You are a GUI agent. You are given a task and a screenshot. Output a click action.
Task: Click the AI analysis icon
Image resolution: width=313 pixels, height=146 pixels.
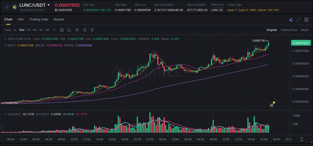(291, 19)
